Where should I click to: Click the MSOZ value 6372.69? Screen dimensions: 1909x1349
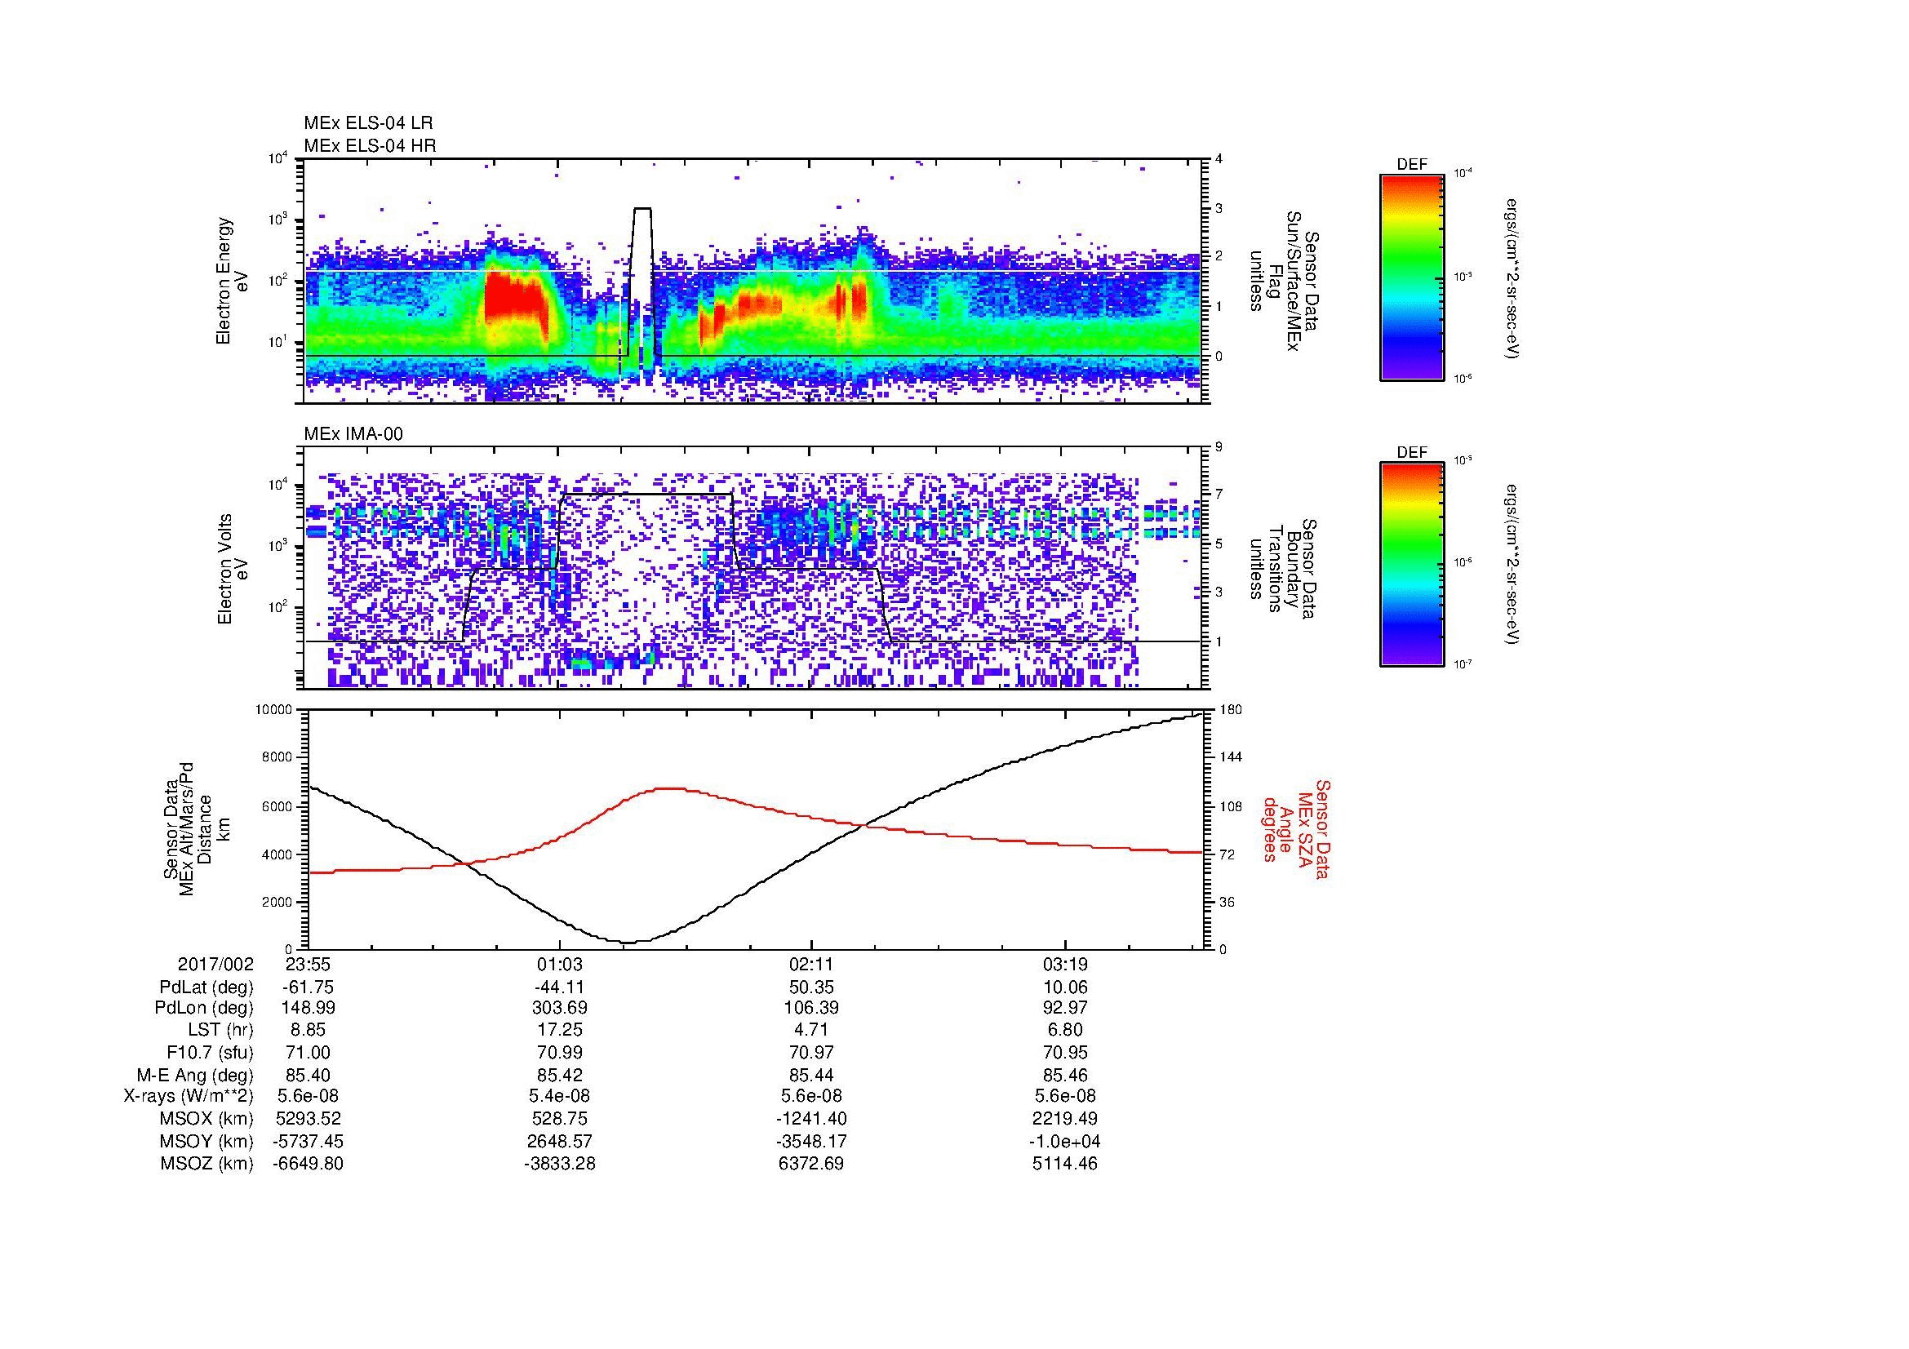click(x=810, y=1164)
